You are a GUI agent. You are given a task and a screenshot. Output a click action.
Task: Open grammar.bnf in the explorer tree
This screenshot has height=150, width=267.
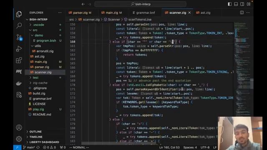click(x=42, y=99)
